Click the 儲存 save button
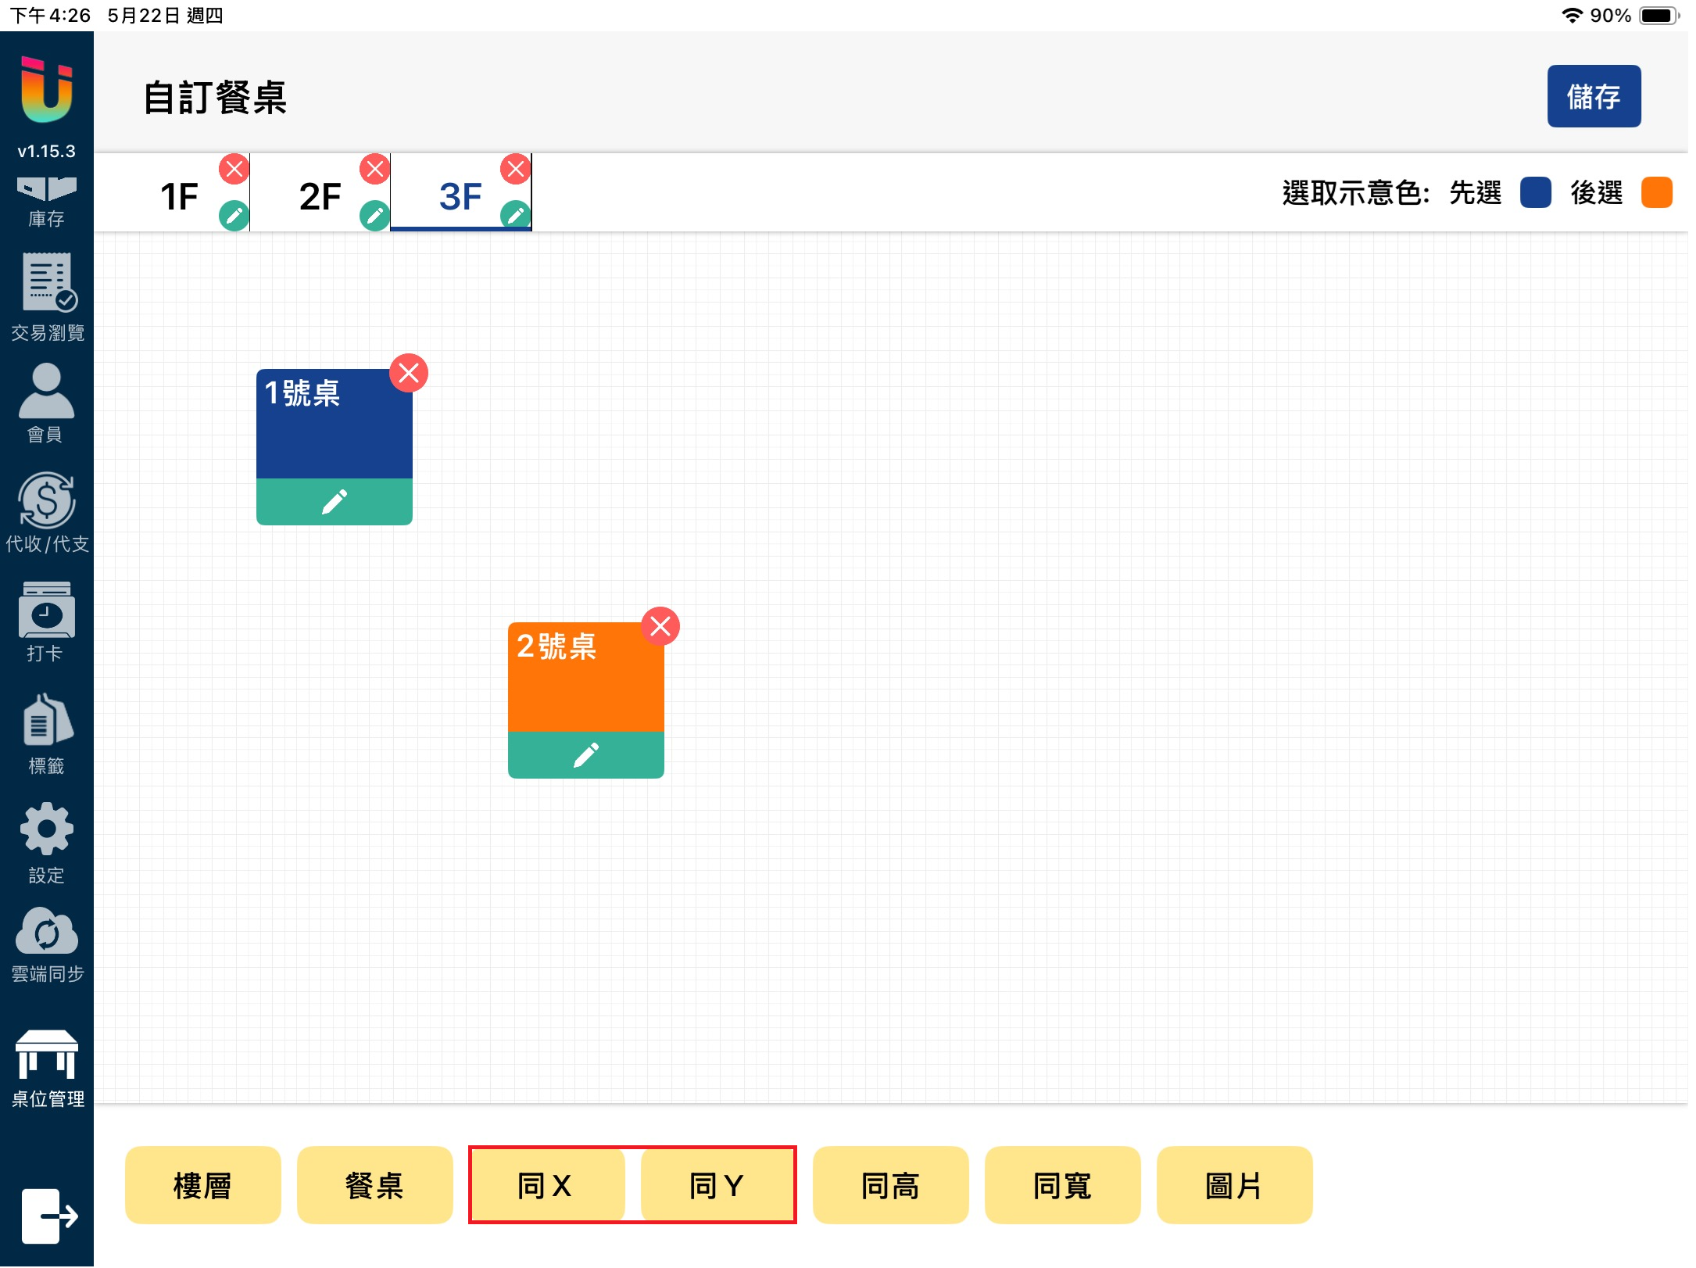 click(x=1593, y=96)
